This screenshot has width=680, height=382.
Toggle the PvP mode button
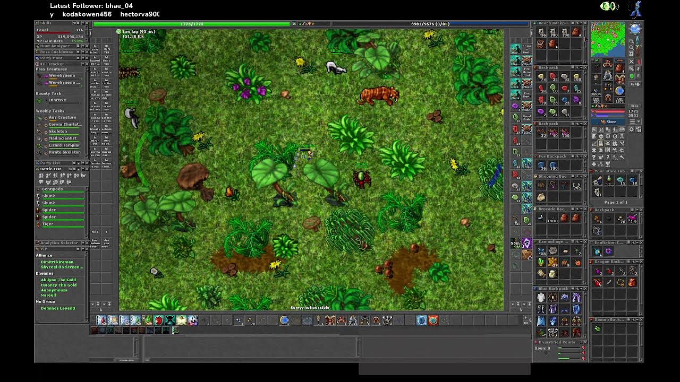pos(634,84)
